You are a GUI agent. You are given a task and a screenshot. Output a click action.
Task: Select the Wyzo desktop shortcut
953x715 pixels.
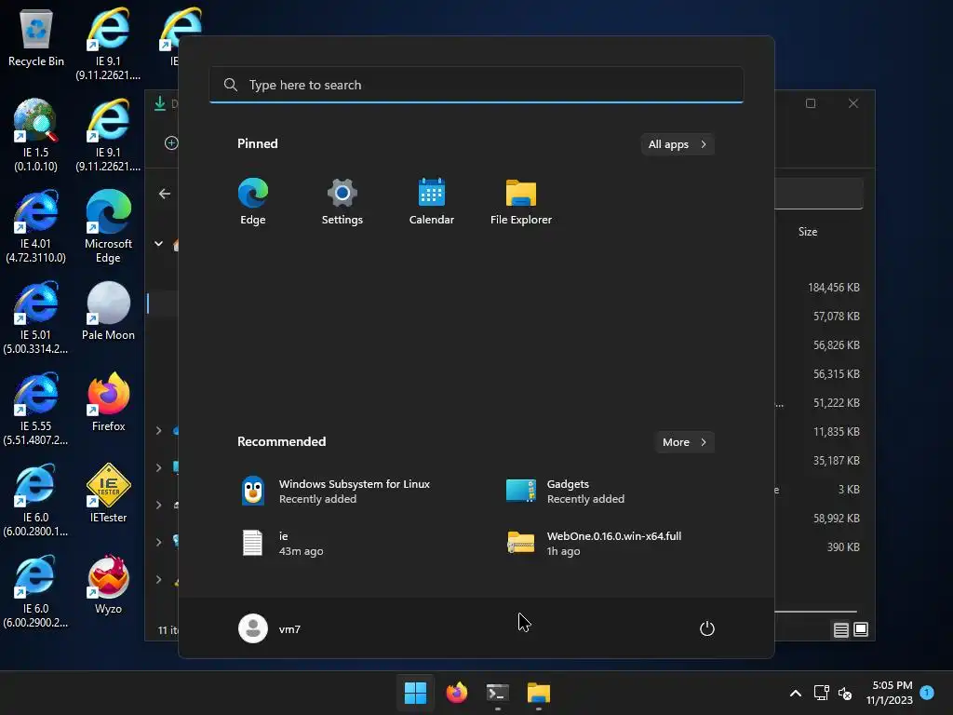pos(108,585)
